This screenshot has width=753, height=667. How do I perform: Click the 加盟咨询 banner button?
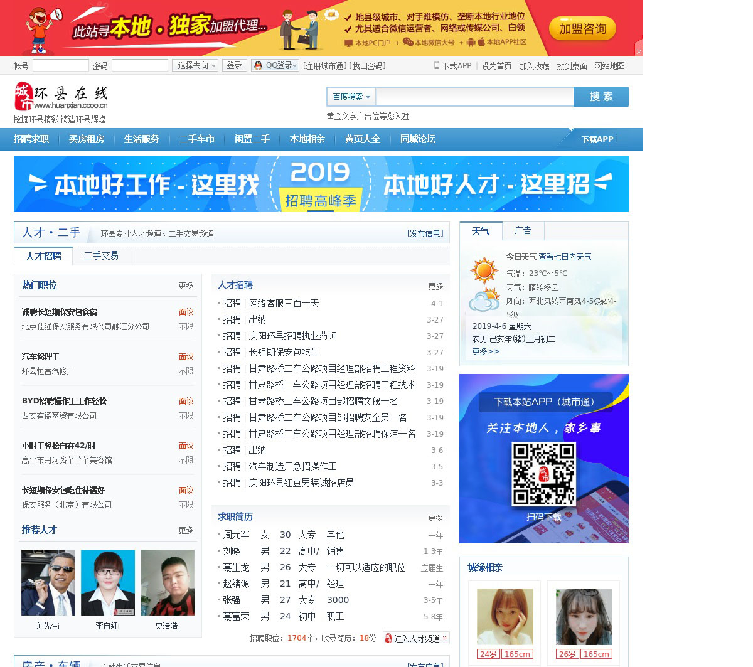tap(582, 29)
